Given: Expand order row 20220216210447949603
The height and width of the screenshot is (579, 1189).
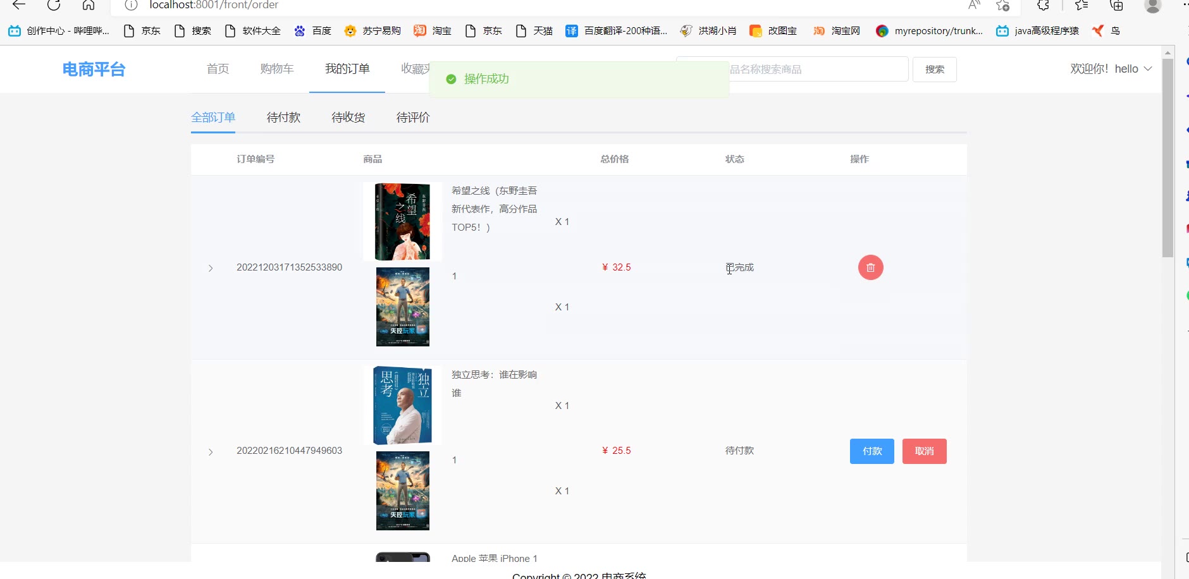Looking at the screenshot, I should (x=211, y=452).
